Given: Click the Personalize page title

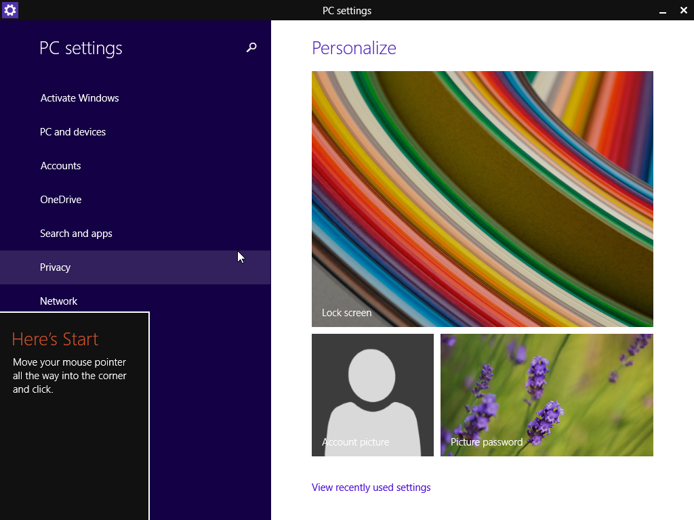Looking at the screenshot, I should tap(354, 47).
